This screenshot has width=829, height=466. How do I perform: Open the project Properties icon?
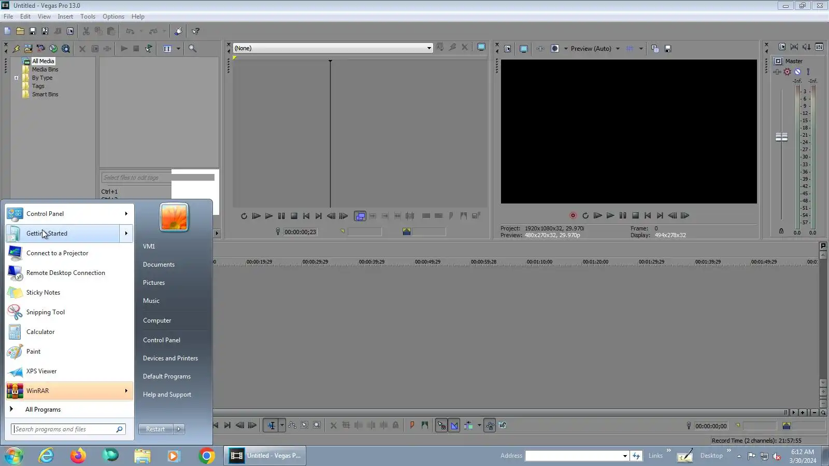[70, 31]
